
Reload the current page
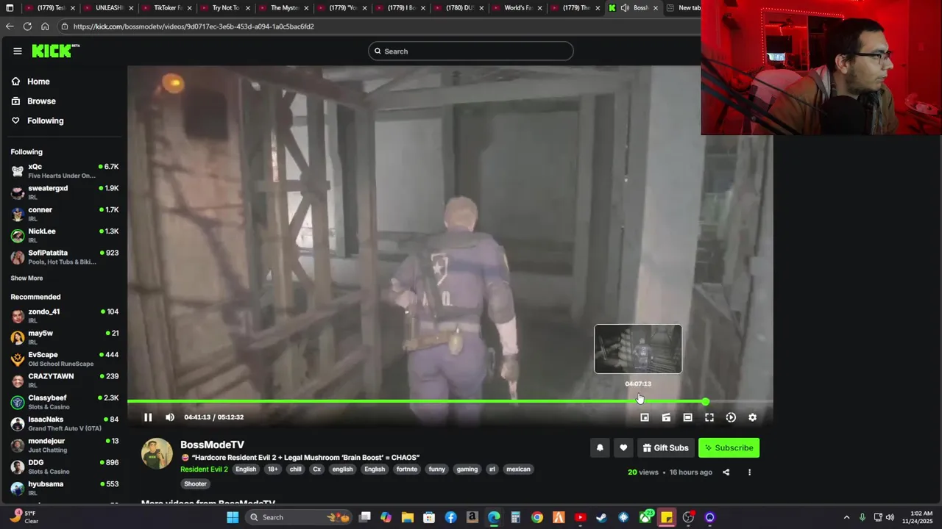pos(27,26)
